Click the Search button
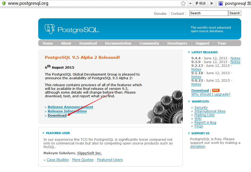The image size is (251, 172). coord(235,13)
